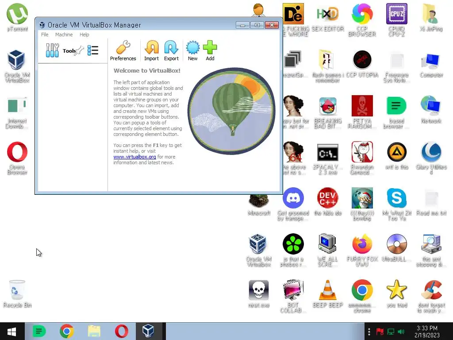Open Preferences in the VirtualBox toolbar
The height and width of the screenshot is (340, 453).
[123, 50]
